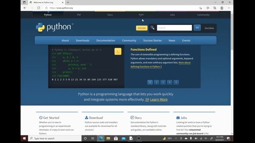Image resolution: width=255 pixels, height=143 pixels.
Task: Open the notification center icon
Action: [x=228, y=138]
